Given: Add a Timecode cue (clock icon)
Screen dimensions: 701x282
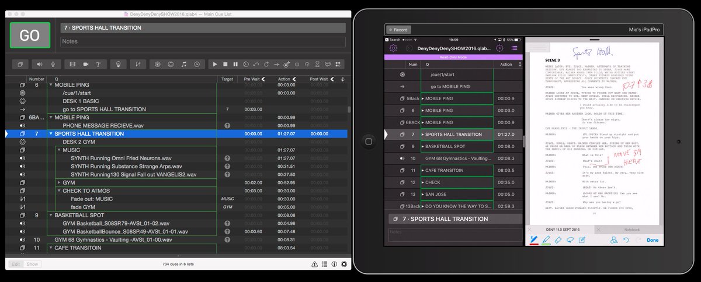Looking at the screenshot, I should pyautogui.click(x=197, y=64).
